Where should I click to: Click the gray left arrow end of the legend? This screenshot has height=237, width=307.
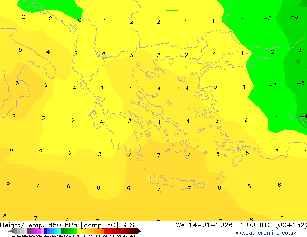coord(11,231)
